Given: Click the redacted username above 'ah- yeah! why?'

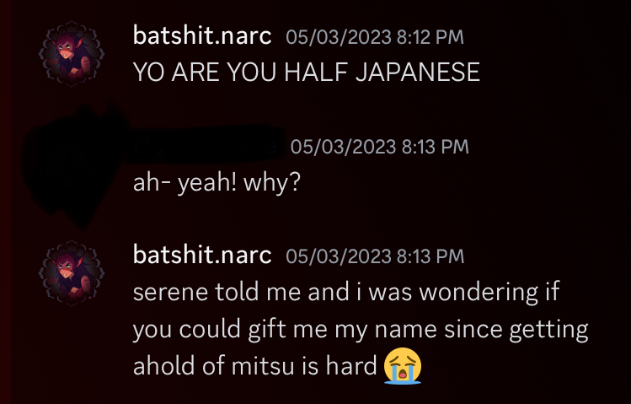Looking at the screenshot, I should [x=206, y=146].
